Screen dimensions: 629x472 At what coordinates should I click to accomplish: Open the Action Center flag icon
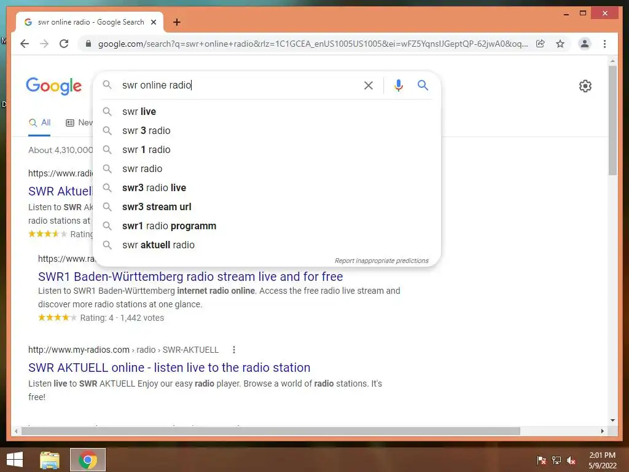pyautogui.click(x=542, y=460)
